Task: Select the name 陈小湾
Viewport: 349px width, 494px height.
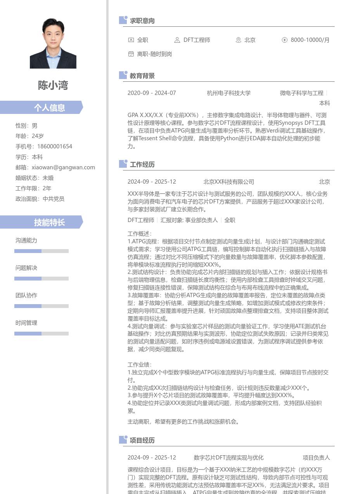Action: [x=53, y=85]
